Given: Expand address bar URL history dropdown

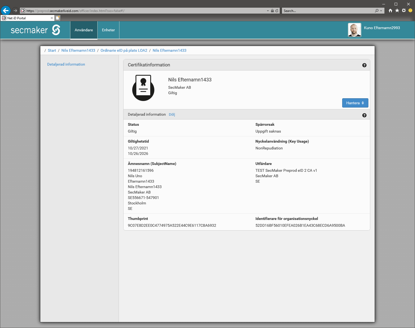Looking at the screenshot, I should point(268,11).
